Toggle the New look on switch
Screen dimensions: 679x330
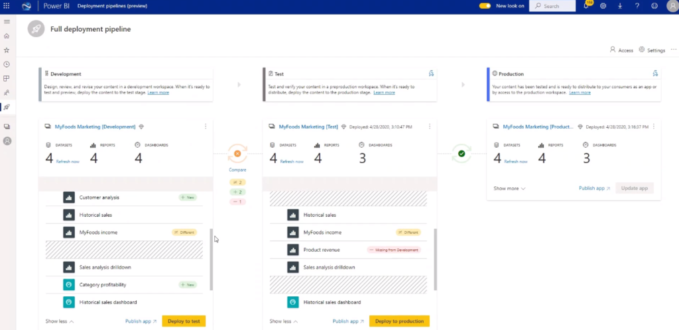[x=485, y=6]
